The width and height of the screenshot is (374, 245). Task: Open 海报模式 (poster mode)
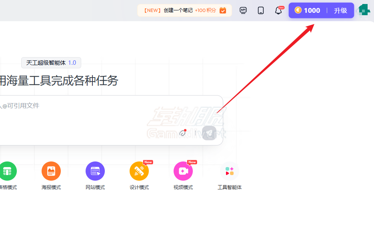click(51, 171)
